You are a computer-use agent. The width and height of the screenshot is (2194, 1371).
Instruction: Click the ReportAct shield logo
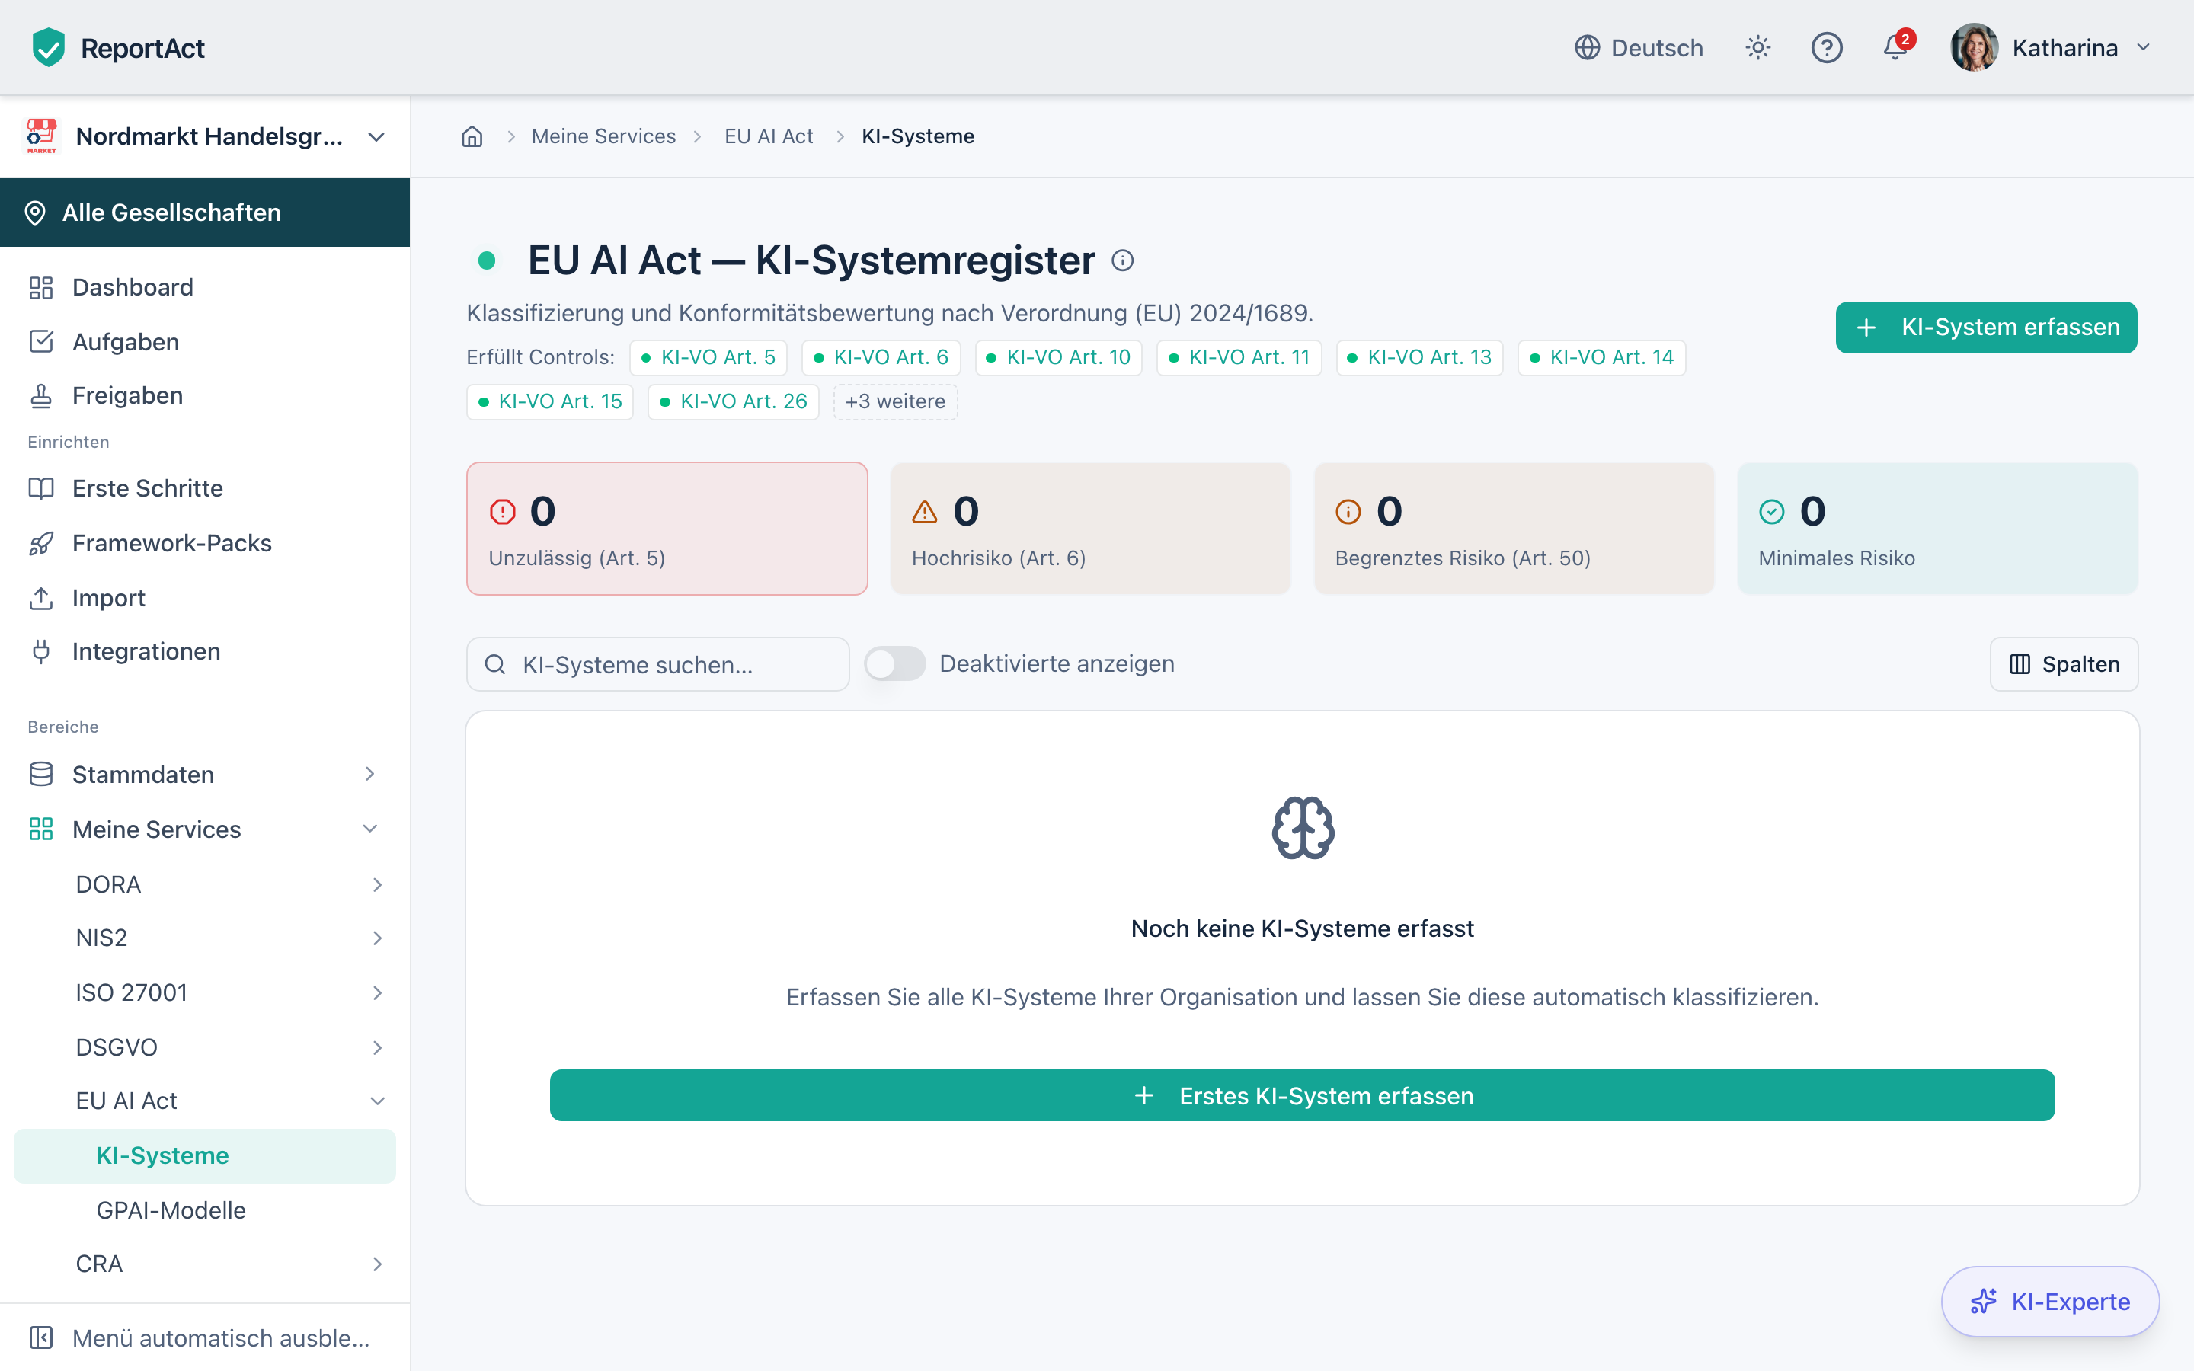pyautogui.click(x=48, y=47)
